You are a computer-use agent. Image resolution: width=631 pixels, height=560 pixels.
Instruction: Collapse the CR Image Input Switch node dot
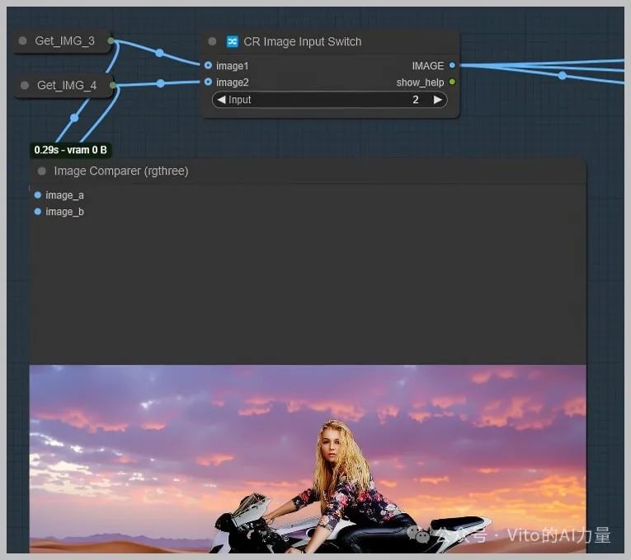212,41
